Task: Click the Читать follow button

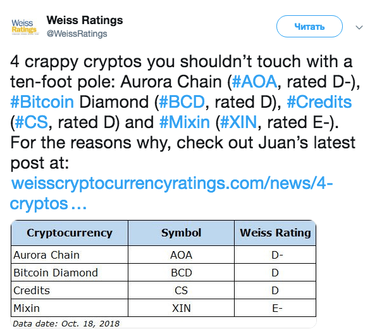Action: [x=309, y=26]
